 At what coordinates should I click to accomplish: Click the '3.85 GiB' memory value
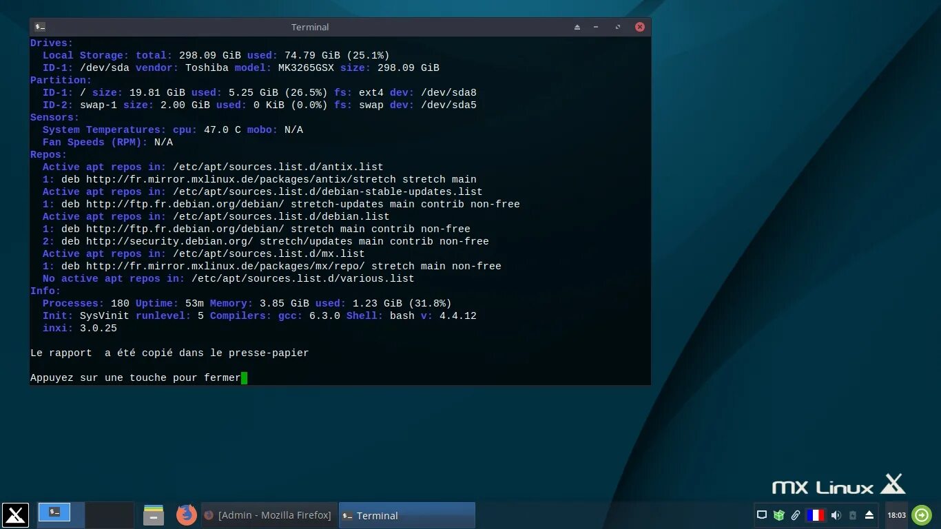pos(285,303)
